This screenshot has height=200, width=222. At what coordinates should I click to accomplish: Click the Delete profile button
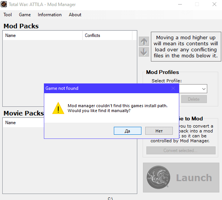pos(194,99)
